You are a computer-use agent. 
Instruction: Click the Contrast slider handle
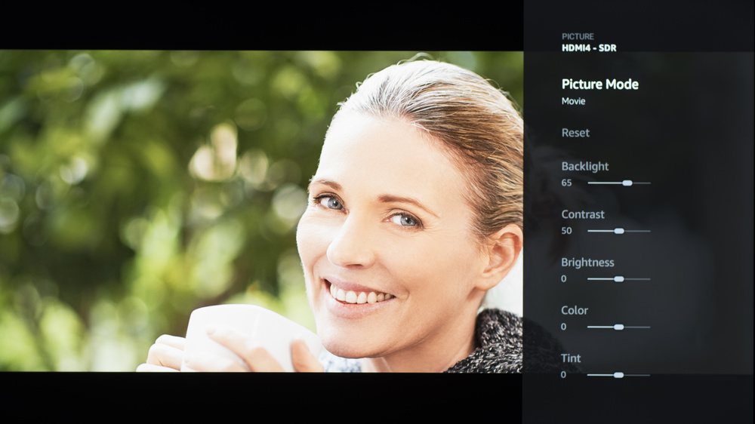(x=619, y=231)
